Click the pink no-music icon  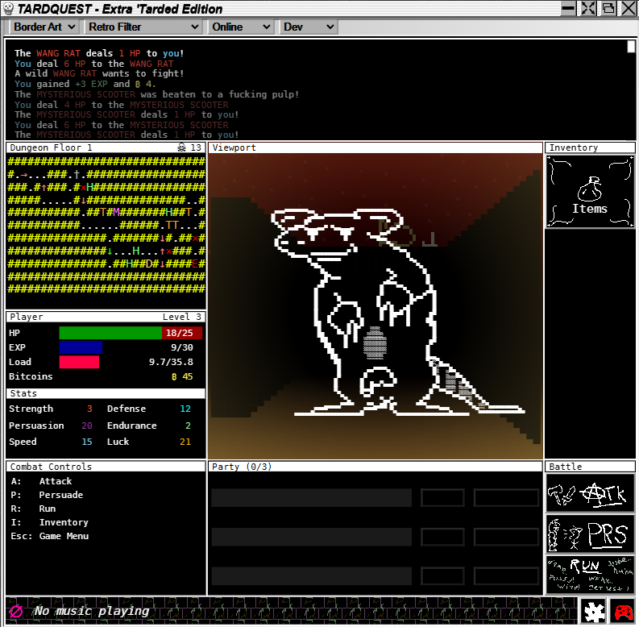[x=15, y=612]
